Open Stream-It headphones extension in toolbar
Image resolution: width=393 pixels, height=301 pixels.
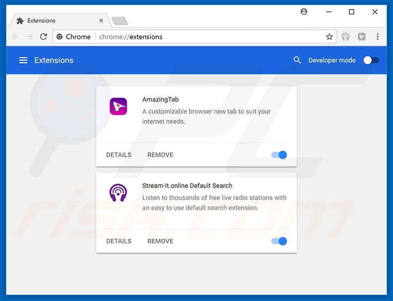[346, 37]
